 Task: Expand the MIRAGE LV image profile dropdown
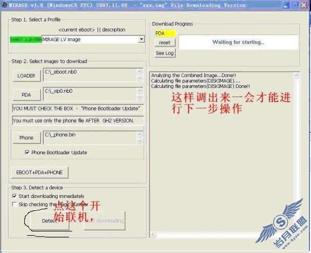(141, 39)
